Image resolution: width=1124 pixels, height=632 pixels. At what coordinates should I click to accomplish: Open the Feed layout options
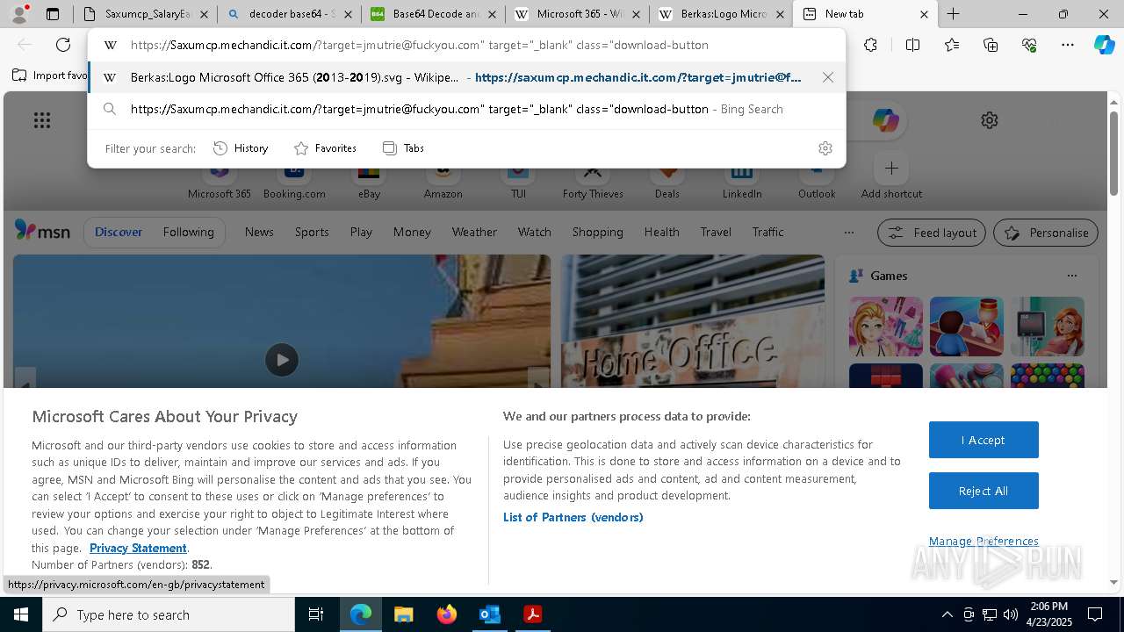932,233
